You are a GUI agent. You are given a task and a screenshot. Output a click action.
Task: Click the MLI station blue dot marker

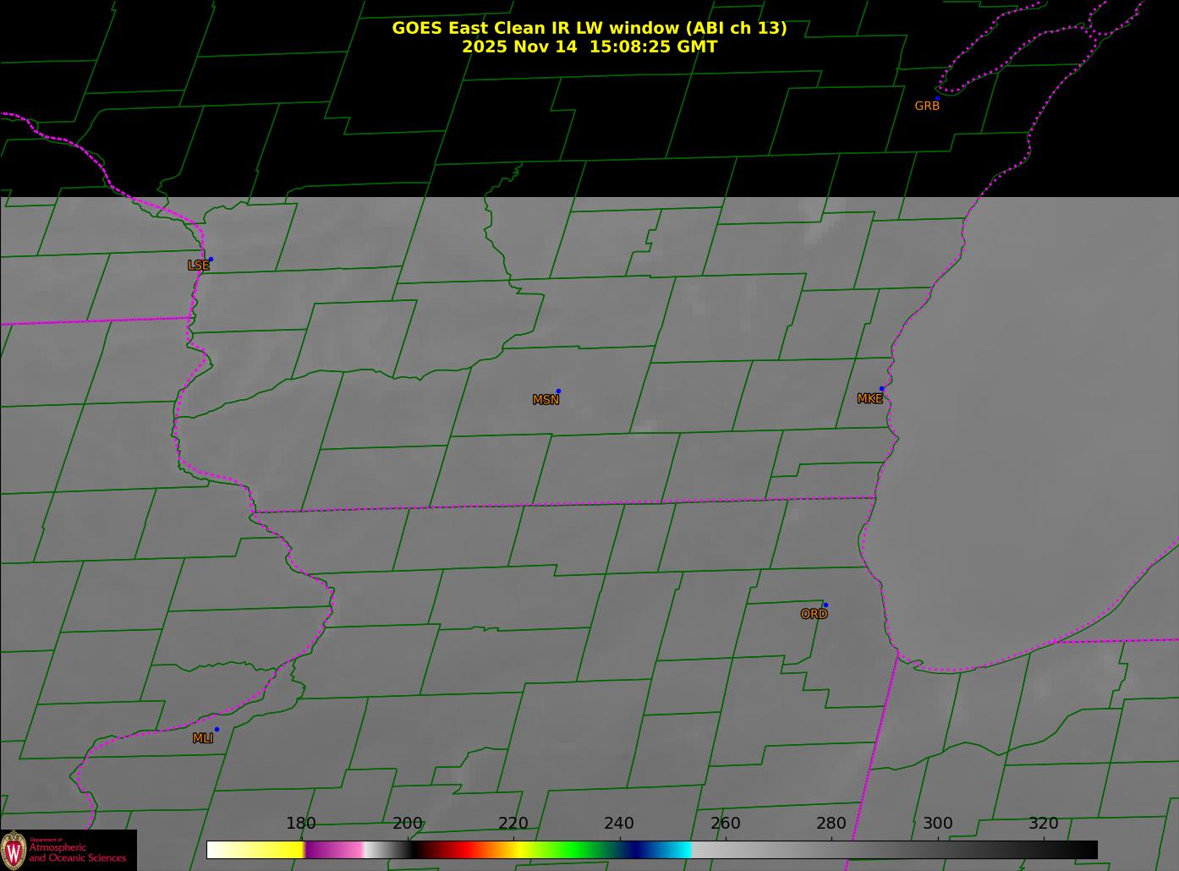point(217,730)
